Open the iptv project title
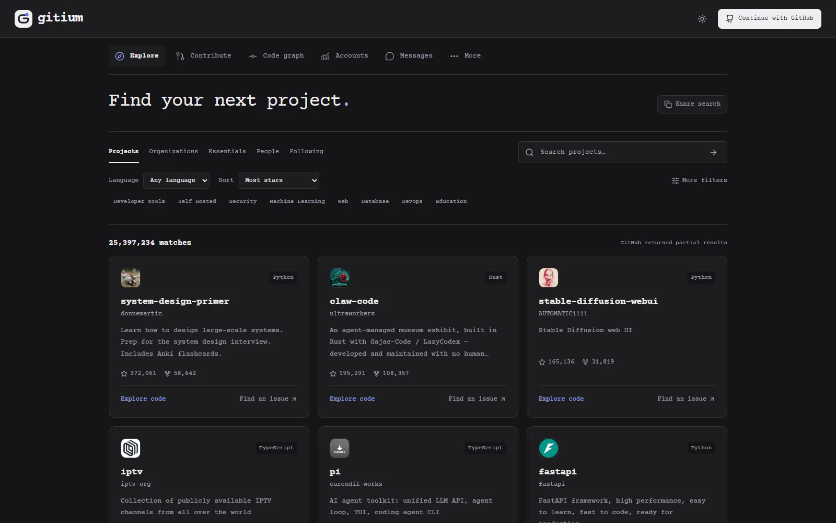Image resolution: width=836 pixels, height=523 pixels. [132, 472]
